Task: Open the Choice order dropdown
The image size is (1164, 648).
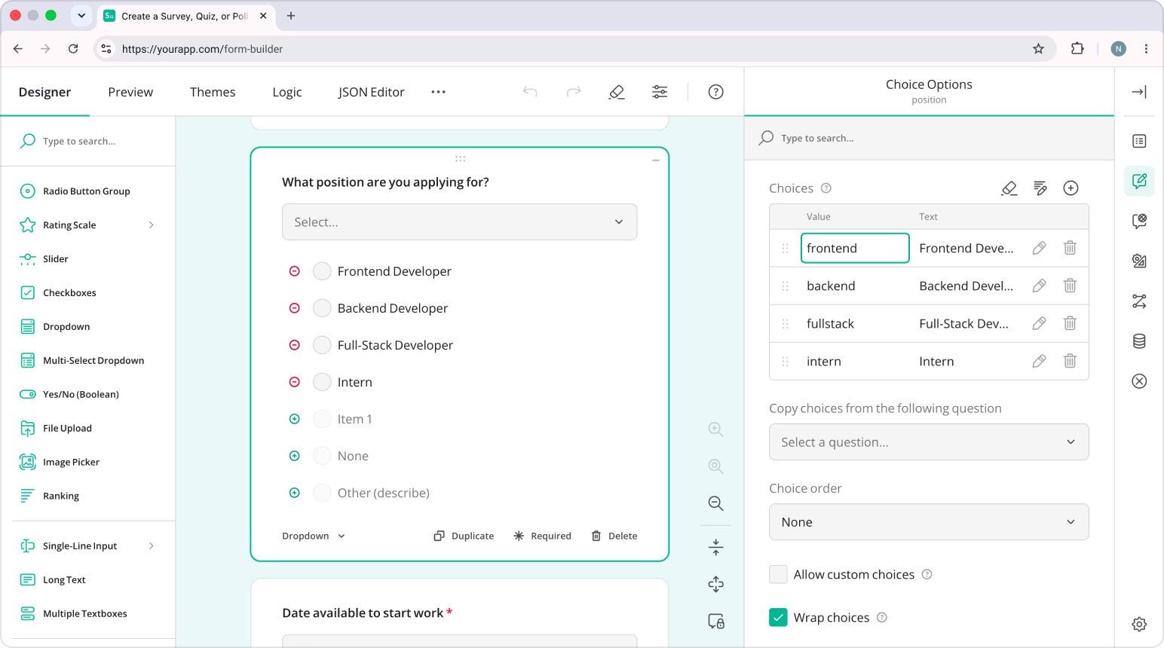Action: [x=929, y=522]
